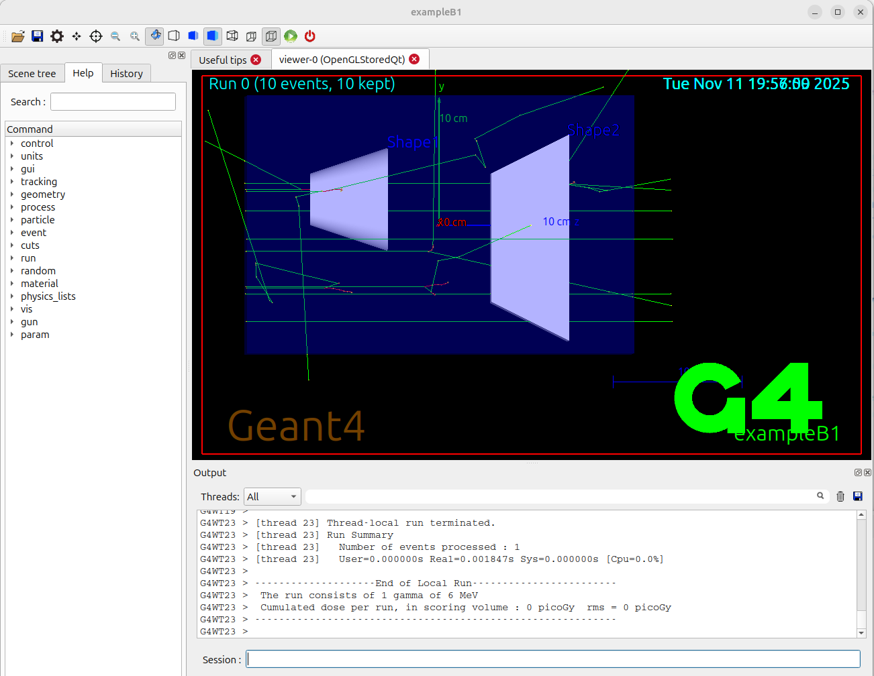The image size is (874, 676).
Task: Select the Move mouse mode icon
Action: [x=77, y=36]
